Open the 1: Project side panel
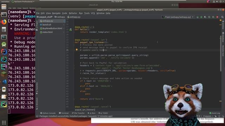This screenshot has height=126, width=225. [x=37, y=26]
